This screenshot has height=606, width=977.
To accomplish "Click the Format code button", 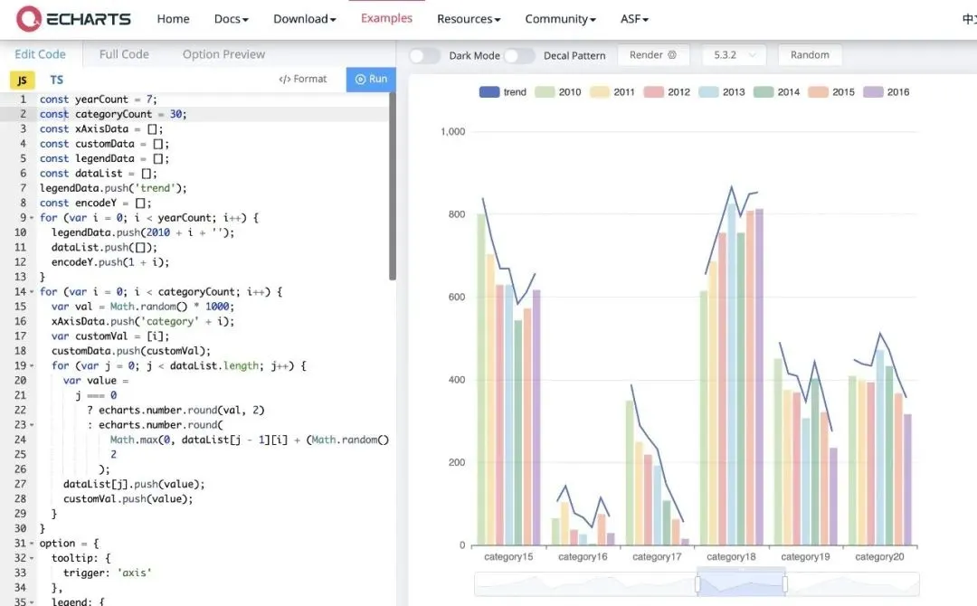I will (303, 79).
